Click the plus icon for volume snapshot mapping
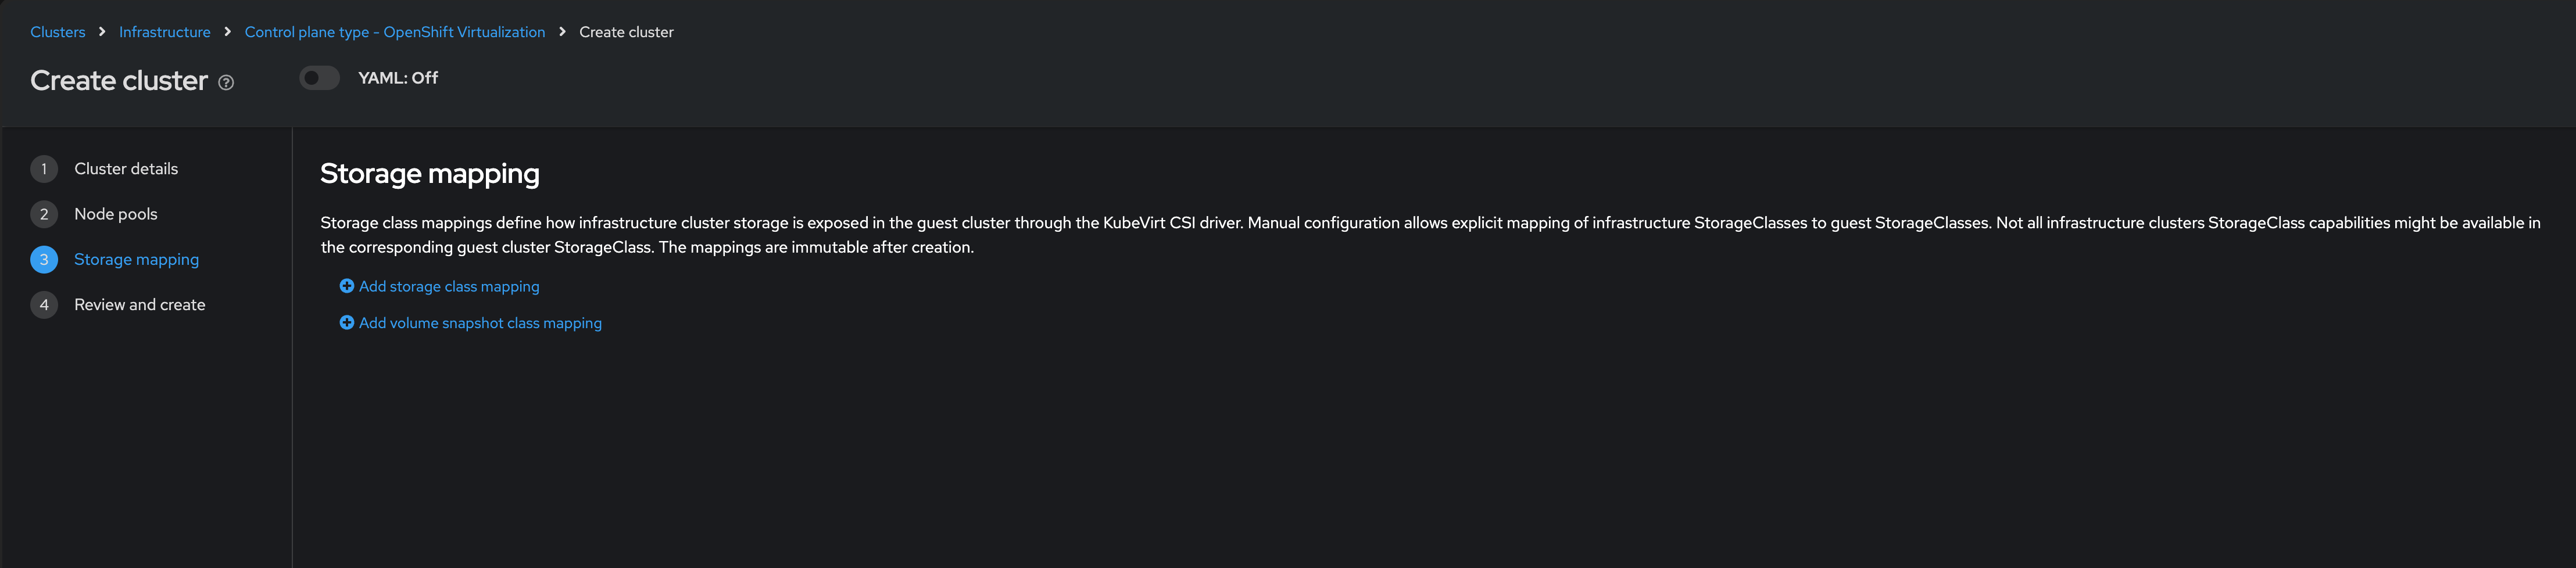 (346, 323)
